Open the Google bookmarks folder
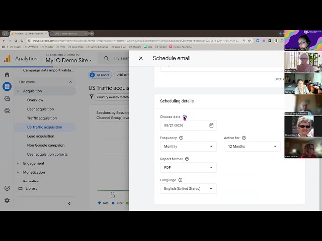Screen dimensions: 322x241 click(16, 47)
